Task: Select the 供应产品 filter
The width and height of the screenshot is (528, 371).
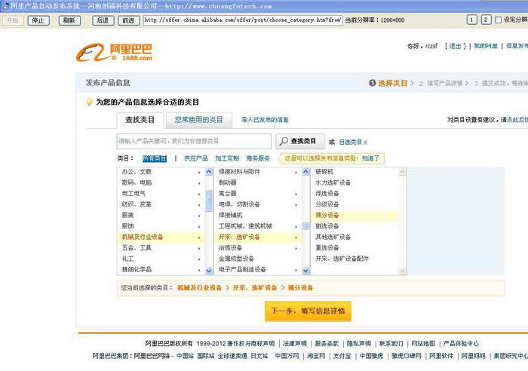Action: tap(196, 158)
